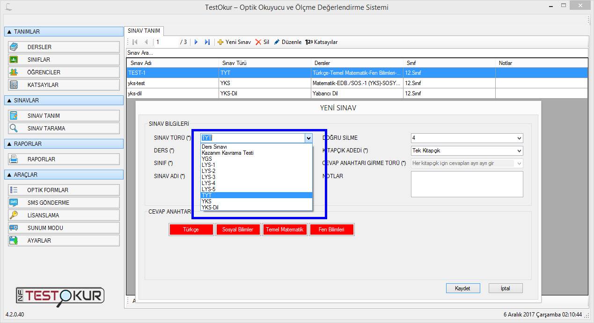
Task: Open RAPORLAR sidebar button
Action: (x=64, y=159)
